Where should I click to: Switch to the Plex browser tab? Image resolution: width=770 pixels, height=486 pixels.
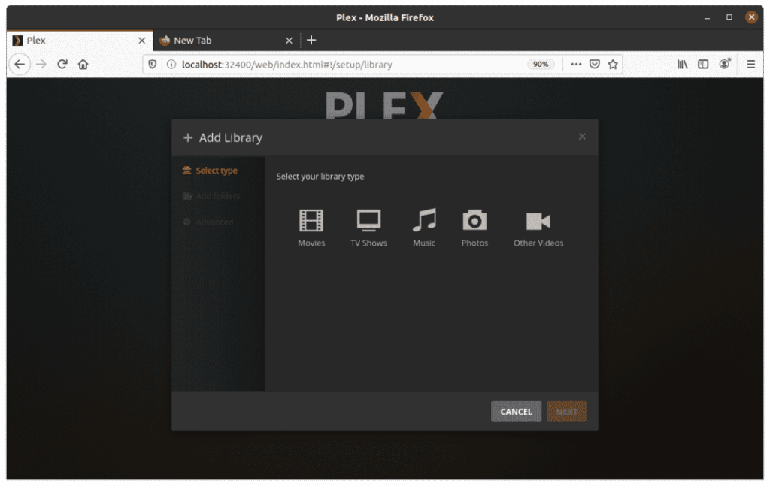coord(80,41)
